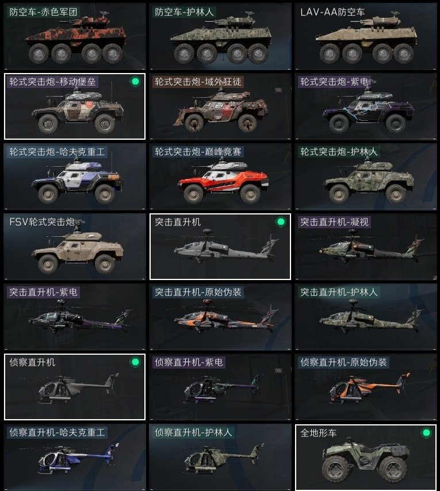Select the 轮式突击炮-域外狂徒 skin
Viewport: 440px width, 491px height.
(220, 106)
